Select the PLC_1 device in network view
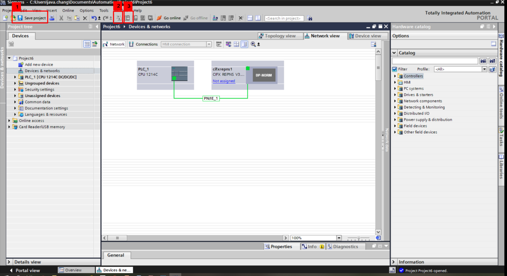 tap(165, 75)
